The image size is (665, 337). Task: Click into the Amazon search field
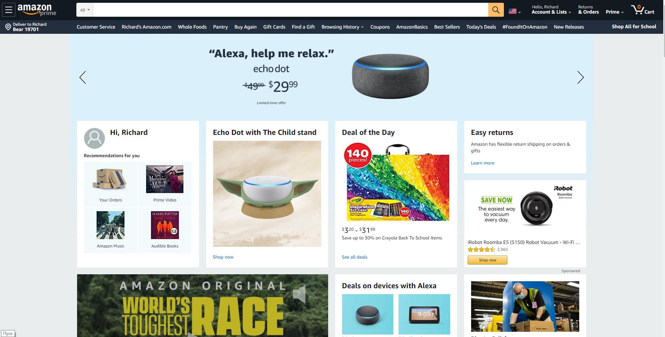[290, 10]
